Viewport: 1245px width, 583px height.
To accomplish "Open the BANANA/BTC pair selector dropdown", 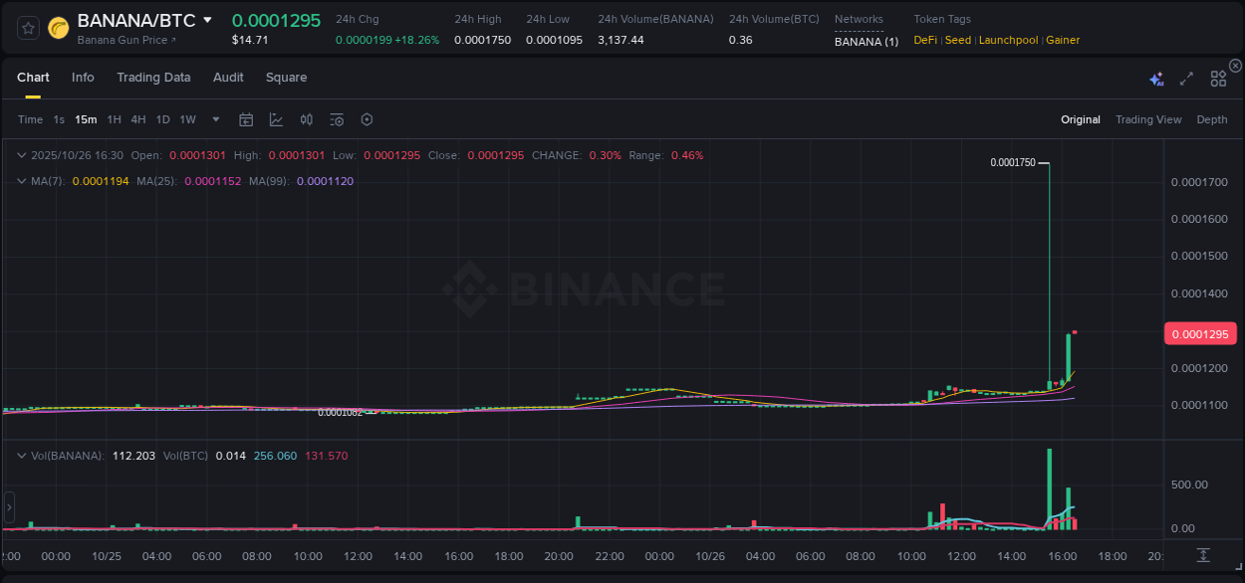I will click(x=206, y=19).
